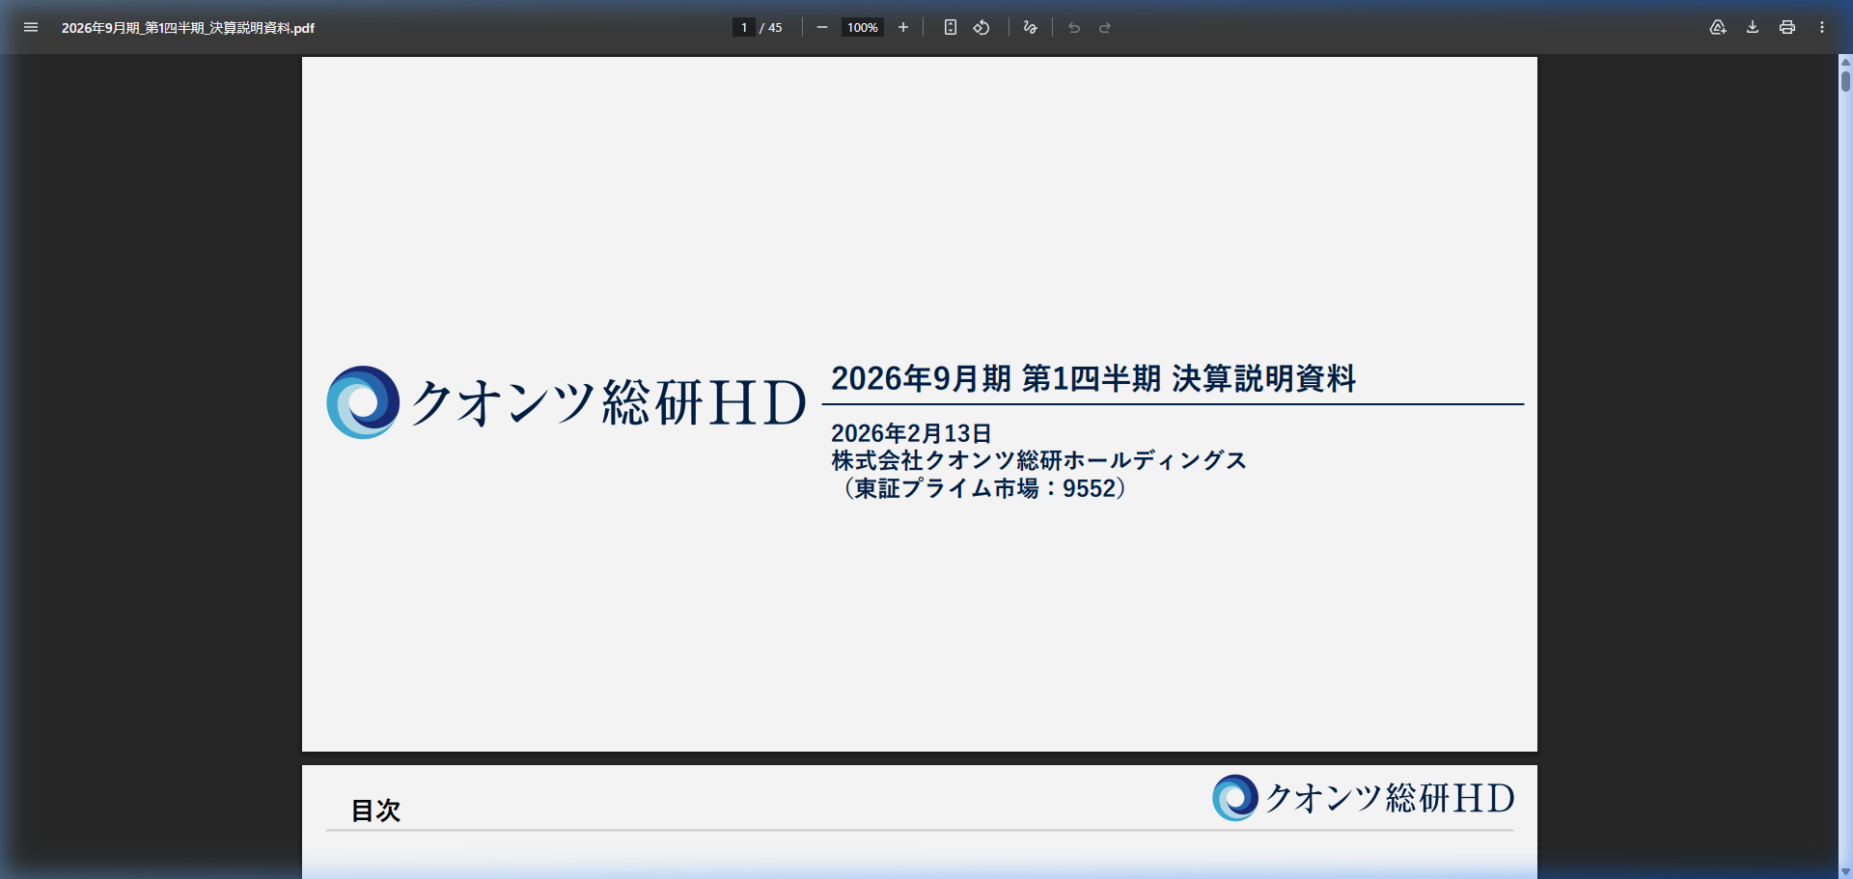Zoom in with the plus icon
Image resolution: width=1853 pixels, height=879 pixels.
pos(903,27)
